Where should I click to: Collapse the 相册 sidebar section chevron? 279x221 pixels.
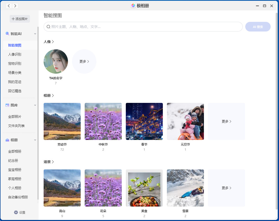pos(35,140)
